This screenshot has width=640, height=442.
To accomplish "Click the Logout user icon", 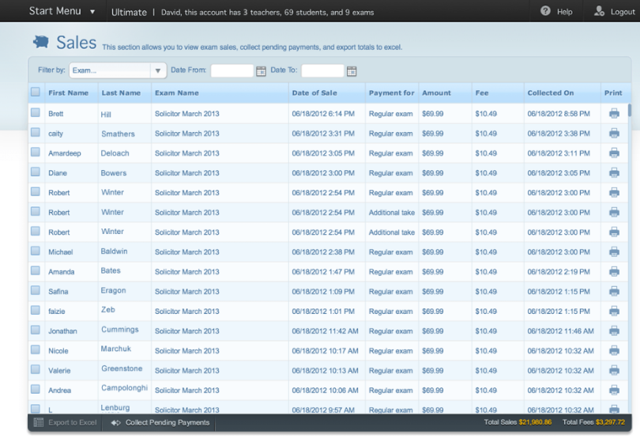I will click(x=600, y=11).
